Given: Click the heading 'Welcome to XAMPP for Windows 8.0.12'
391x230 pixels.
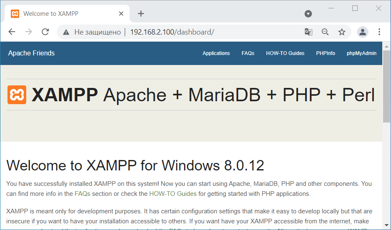Looking at the screenshot, I should point(135,165).
